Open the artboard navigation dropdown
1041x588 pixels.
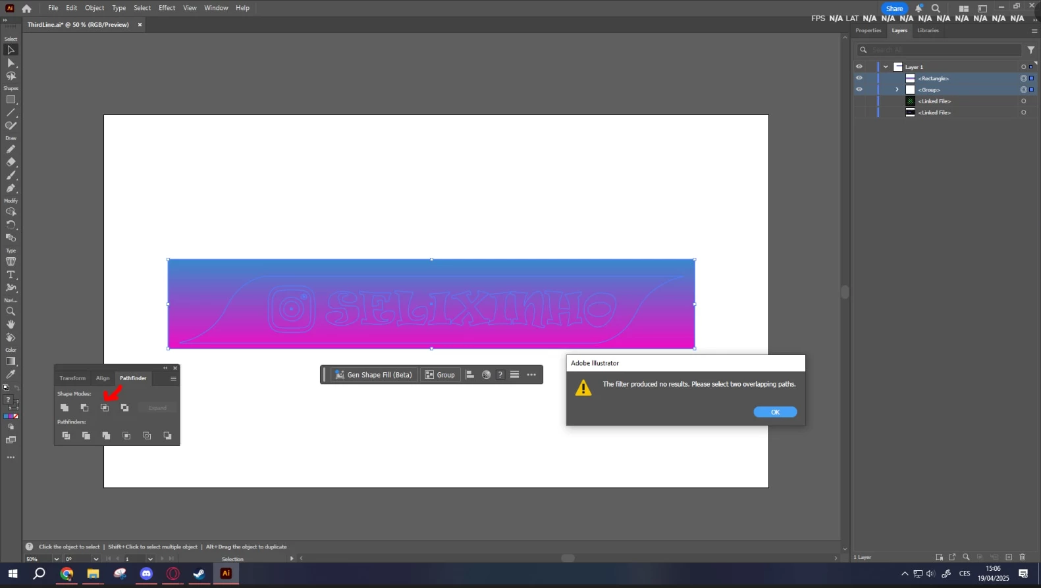(150, 559)
